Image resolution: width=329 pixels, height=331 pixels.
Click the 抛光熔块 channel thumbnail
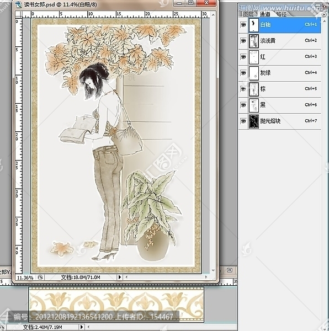[253, 121]
